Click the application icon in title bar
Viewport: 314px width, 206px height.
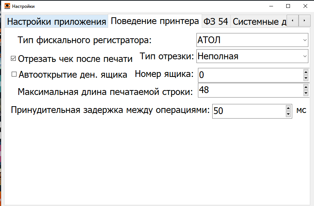point(7,6)
